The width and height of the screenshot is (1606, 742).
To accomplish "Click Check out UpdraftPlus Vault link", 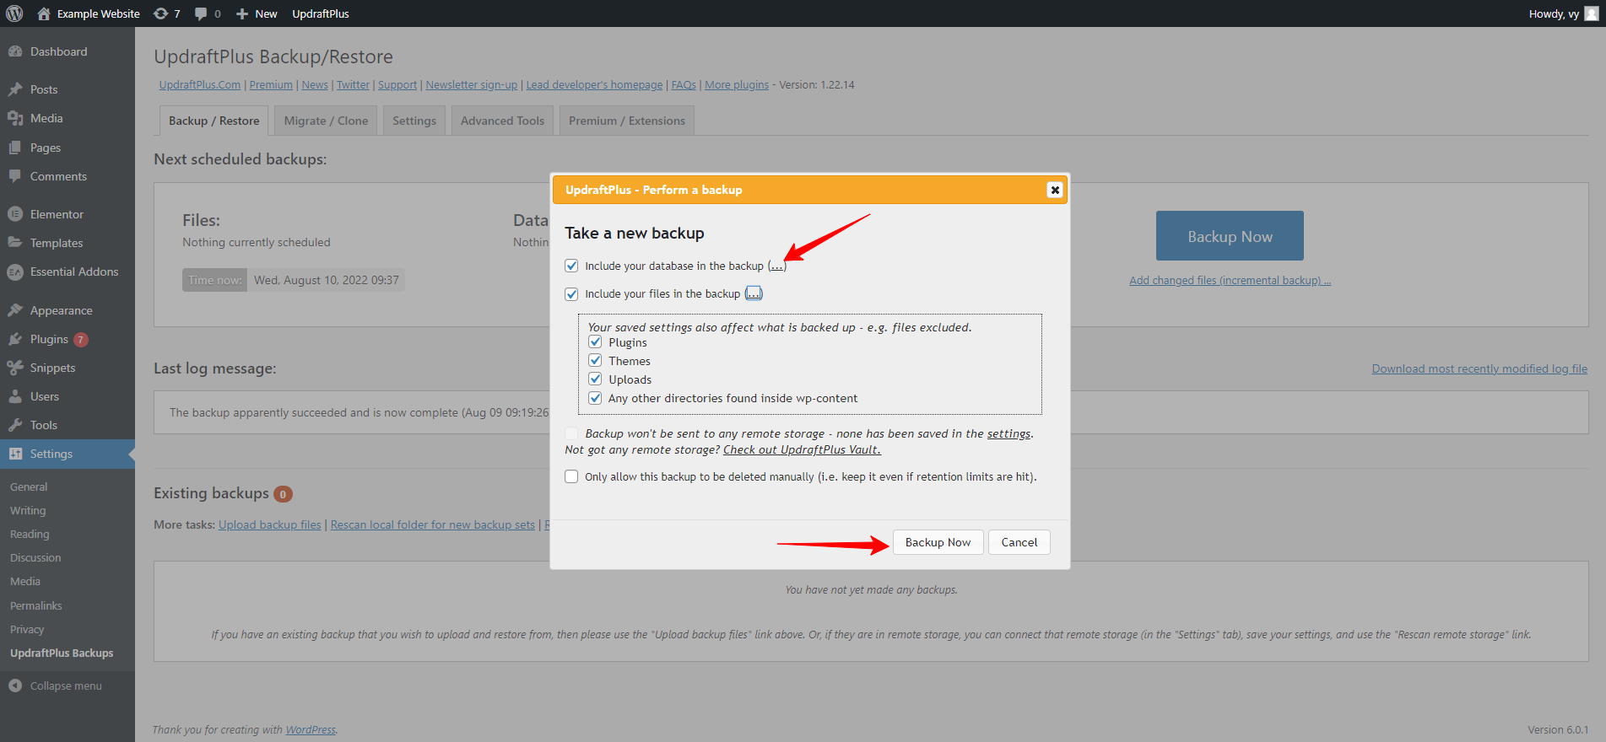I will (802, 449).
